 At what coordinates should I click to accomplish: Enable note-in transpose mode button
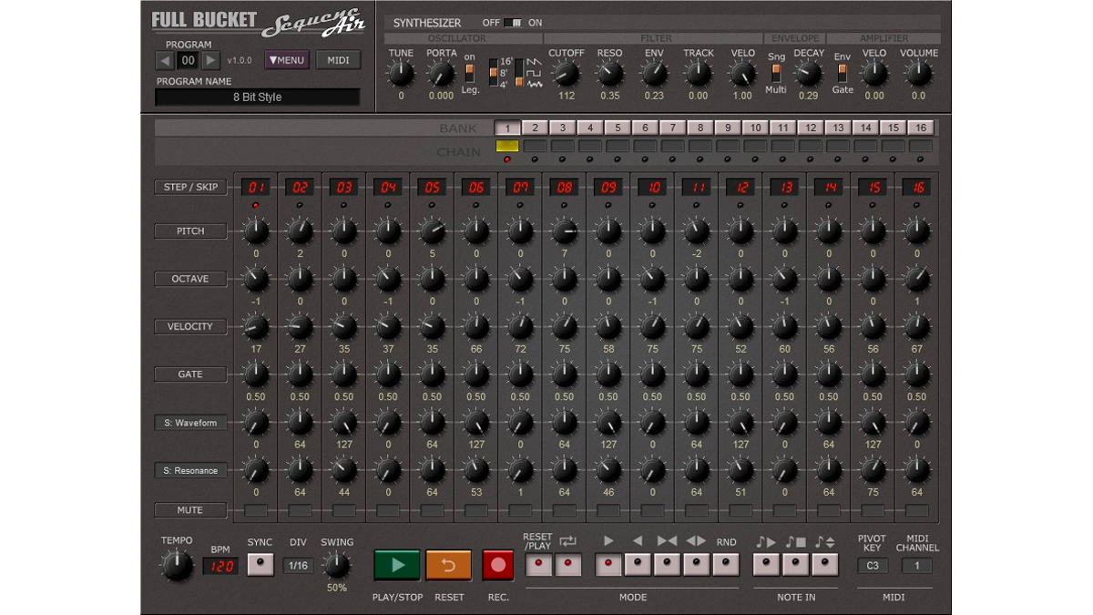824,565
